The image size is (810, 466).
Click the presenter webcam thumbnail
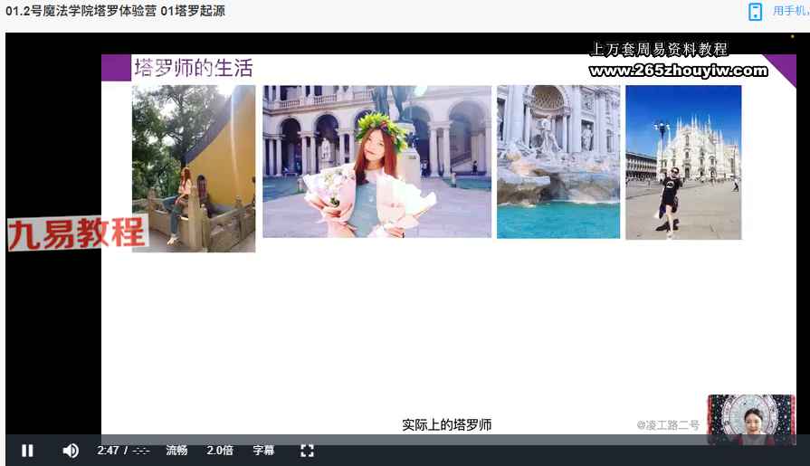[750, 419]
